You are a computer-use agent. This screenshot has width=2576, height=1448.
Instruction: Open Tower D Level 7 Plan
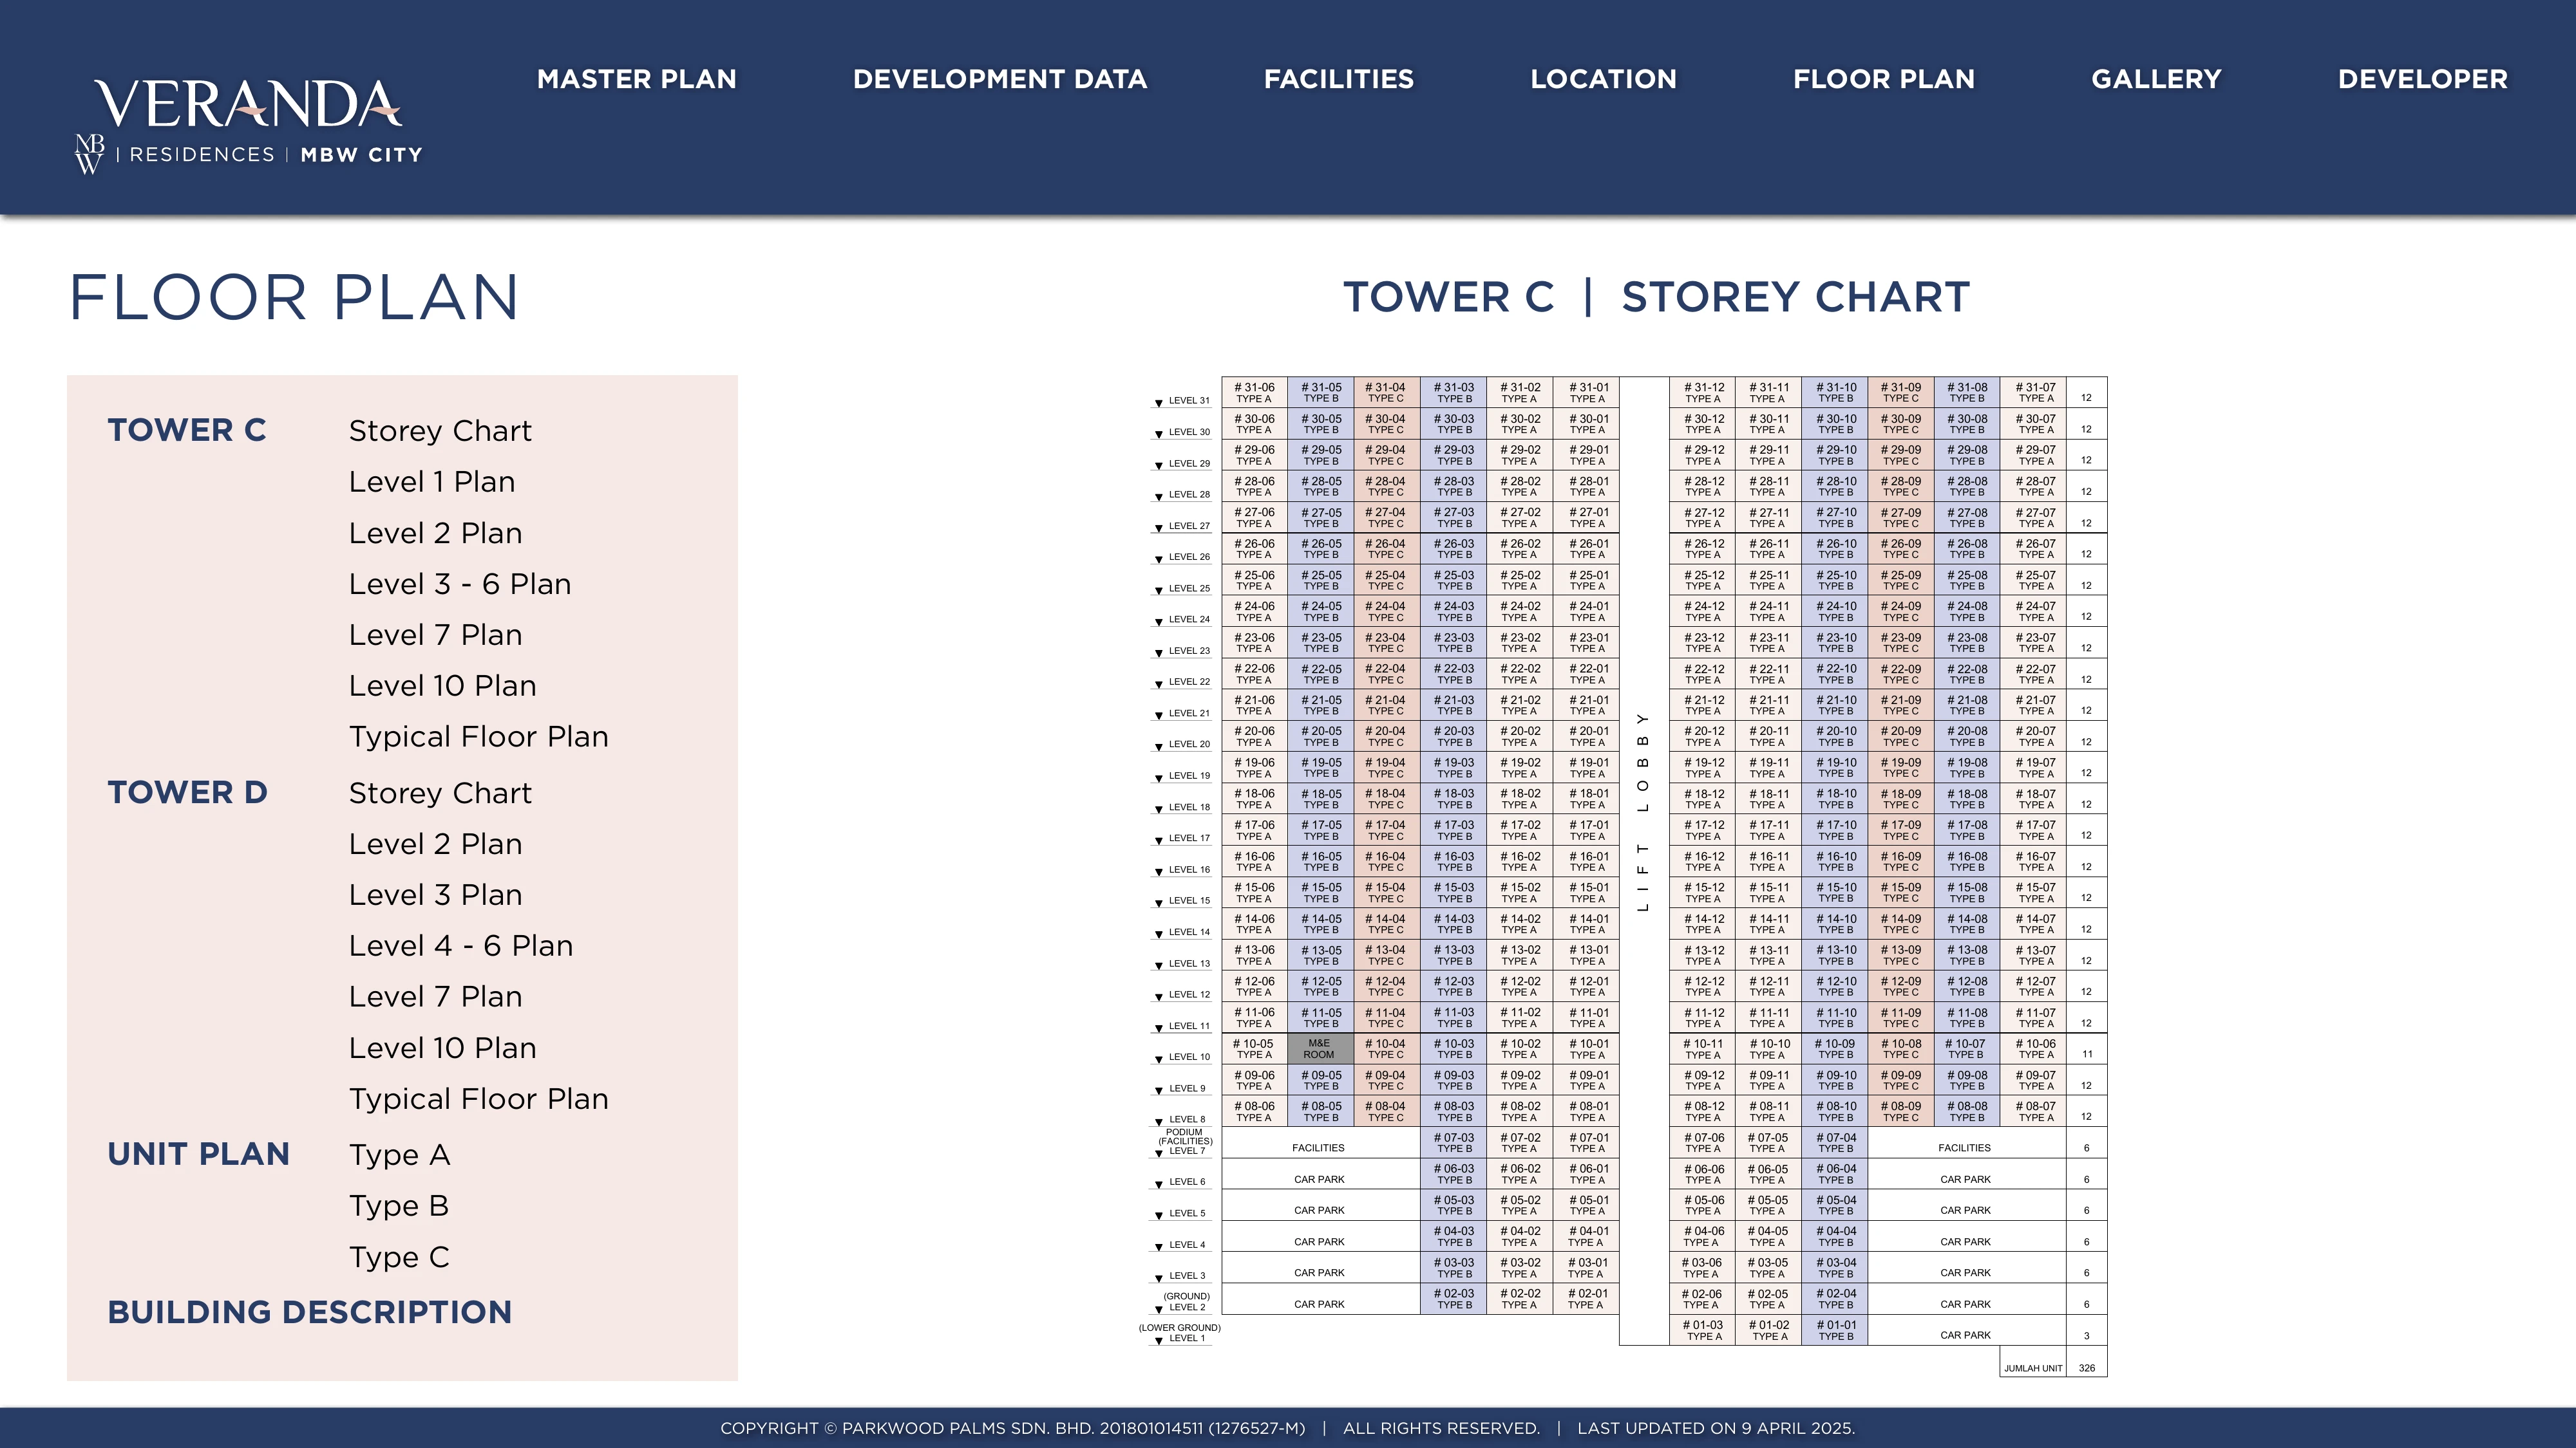pos(435,996)
